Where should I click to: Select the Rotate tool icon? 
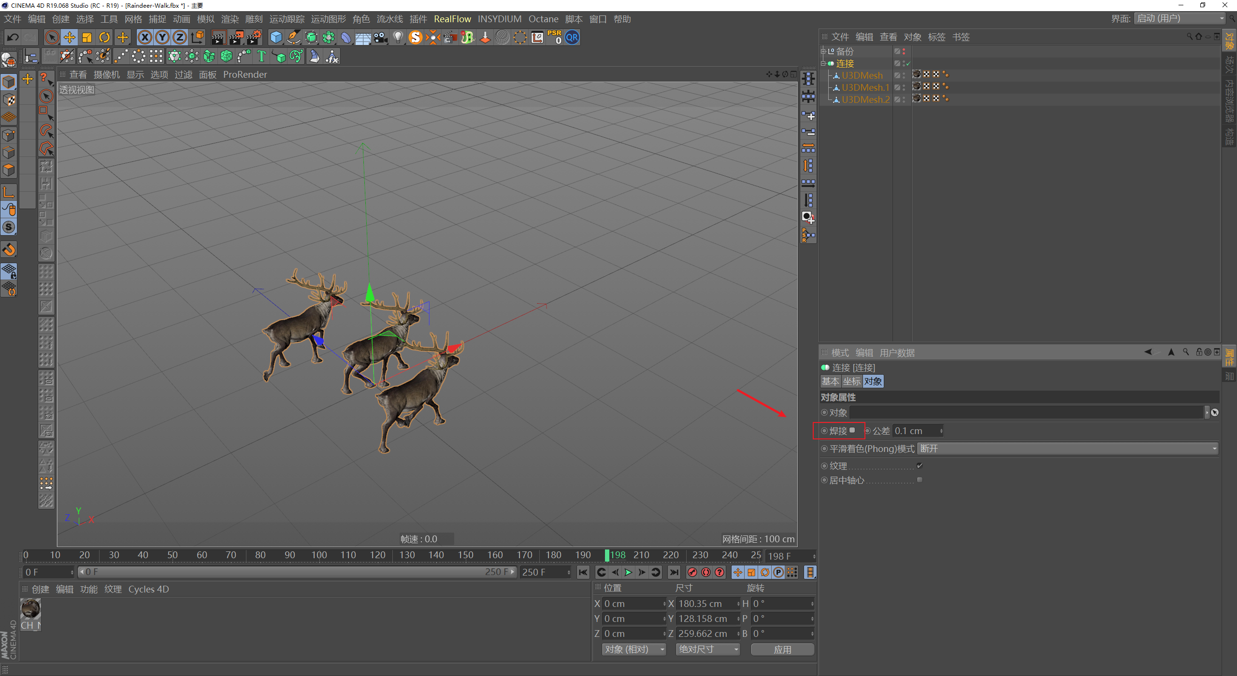[x=104, y=38]
